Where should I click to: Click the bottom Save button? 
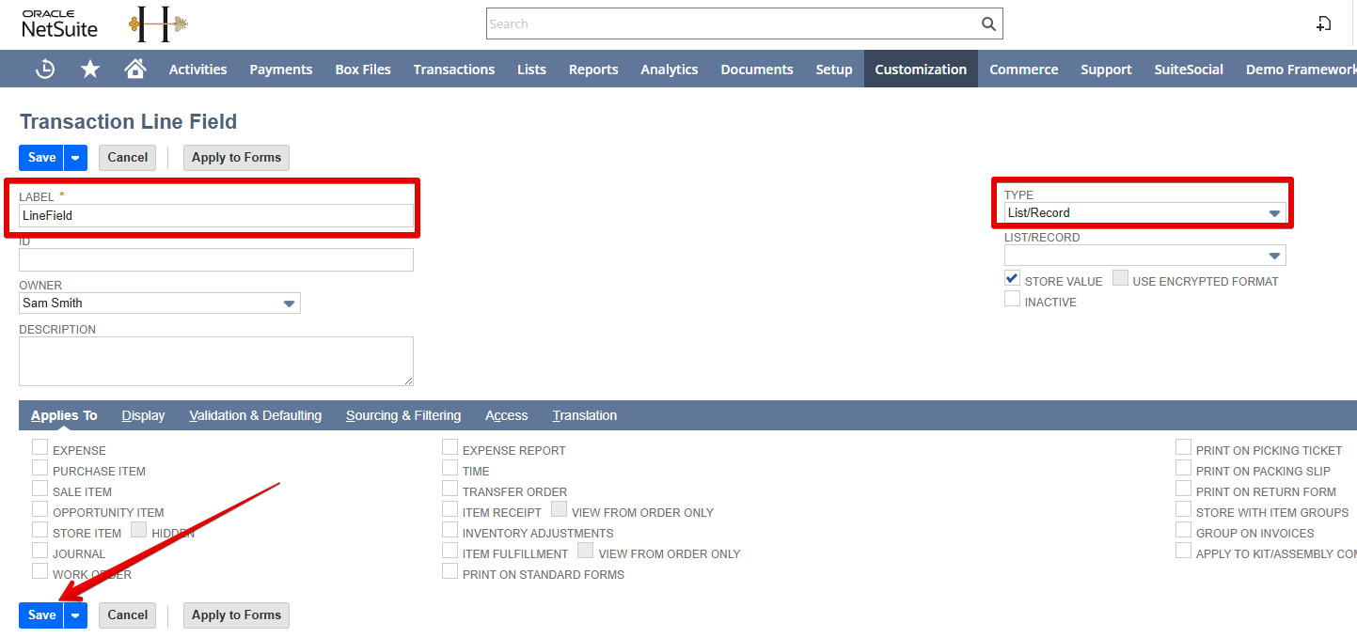tap(41, 615)
